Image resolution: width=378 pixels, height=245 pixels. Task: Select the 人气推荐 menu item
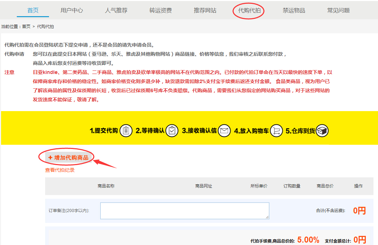pyautogui.click(x=117, y=11)
